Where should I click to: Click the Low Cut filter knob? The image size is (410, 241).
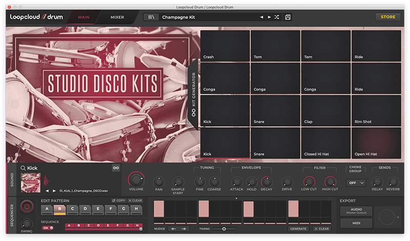tap(309, 182)
